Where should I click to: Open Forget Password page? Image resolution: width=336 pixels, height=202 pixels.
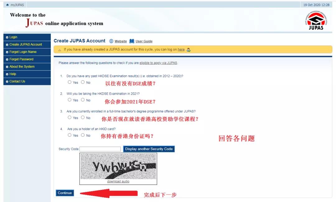point(27,59)
